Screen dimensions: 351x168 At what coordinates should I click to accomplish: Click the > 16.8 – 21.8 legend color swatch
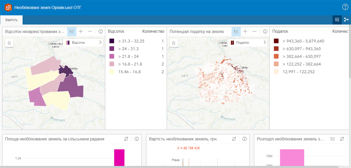[x=112, y=64]
